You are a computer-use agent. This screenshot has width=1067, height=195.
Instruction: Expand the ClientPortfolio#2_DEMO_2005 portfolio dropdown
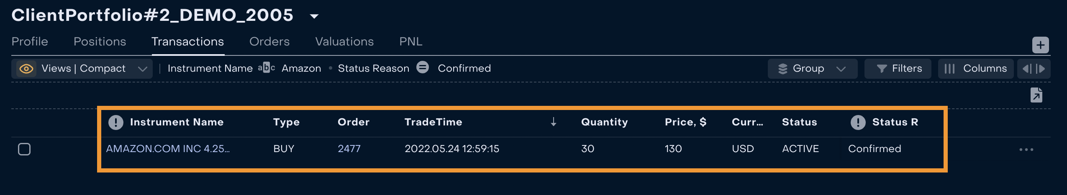314,16
